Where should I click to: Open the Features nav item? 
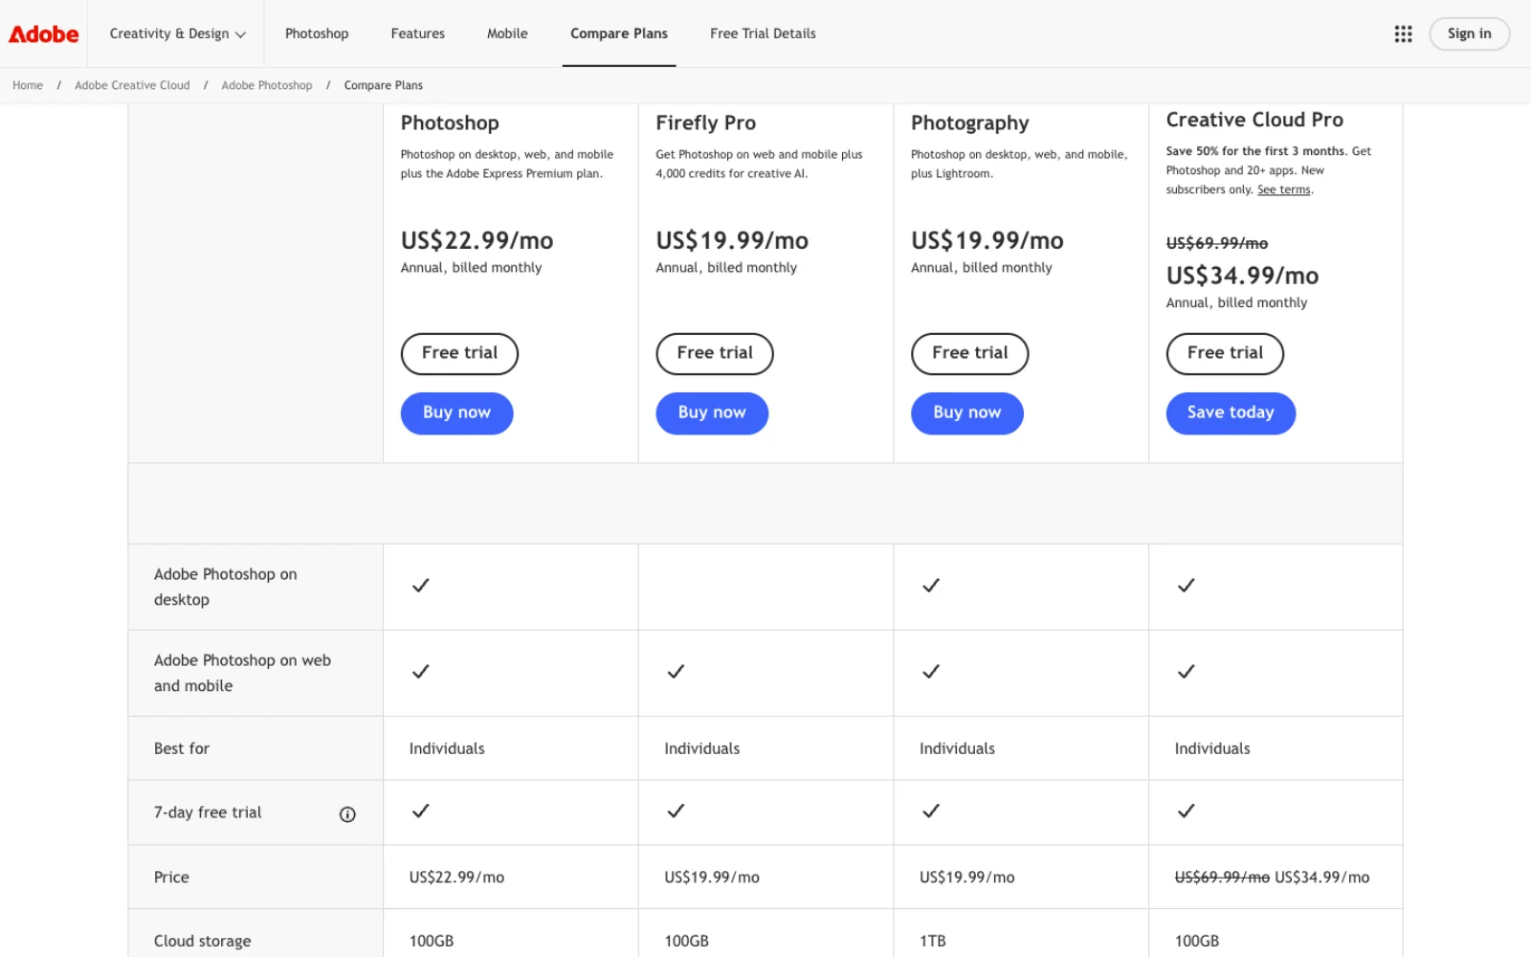click(417, 33)
